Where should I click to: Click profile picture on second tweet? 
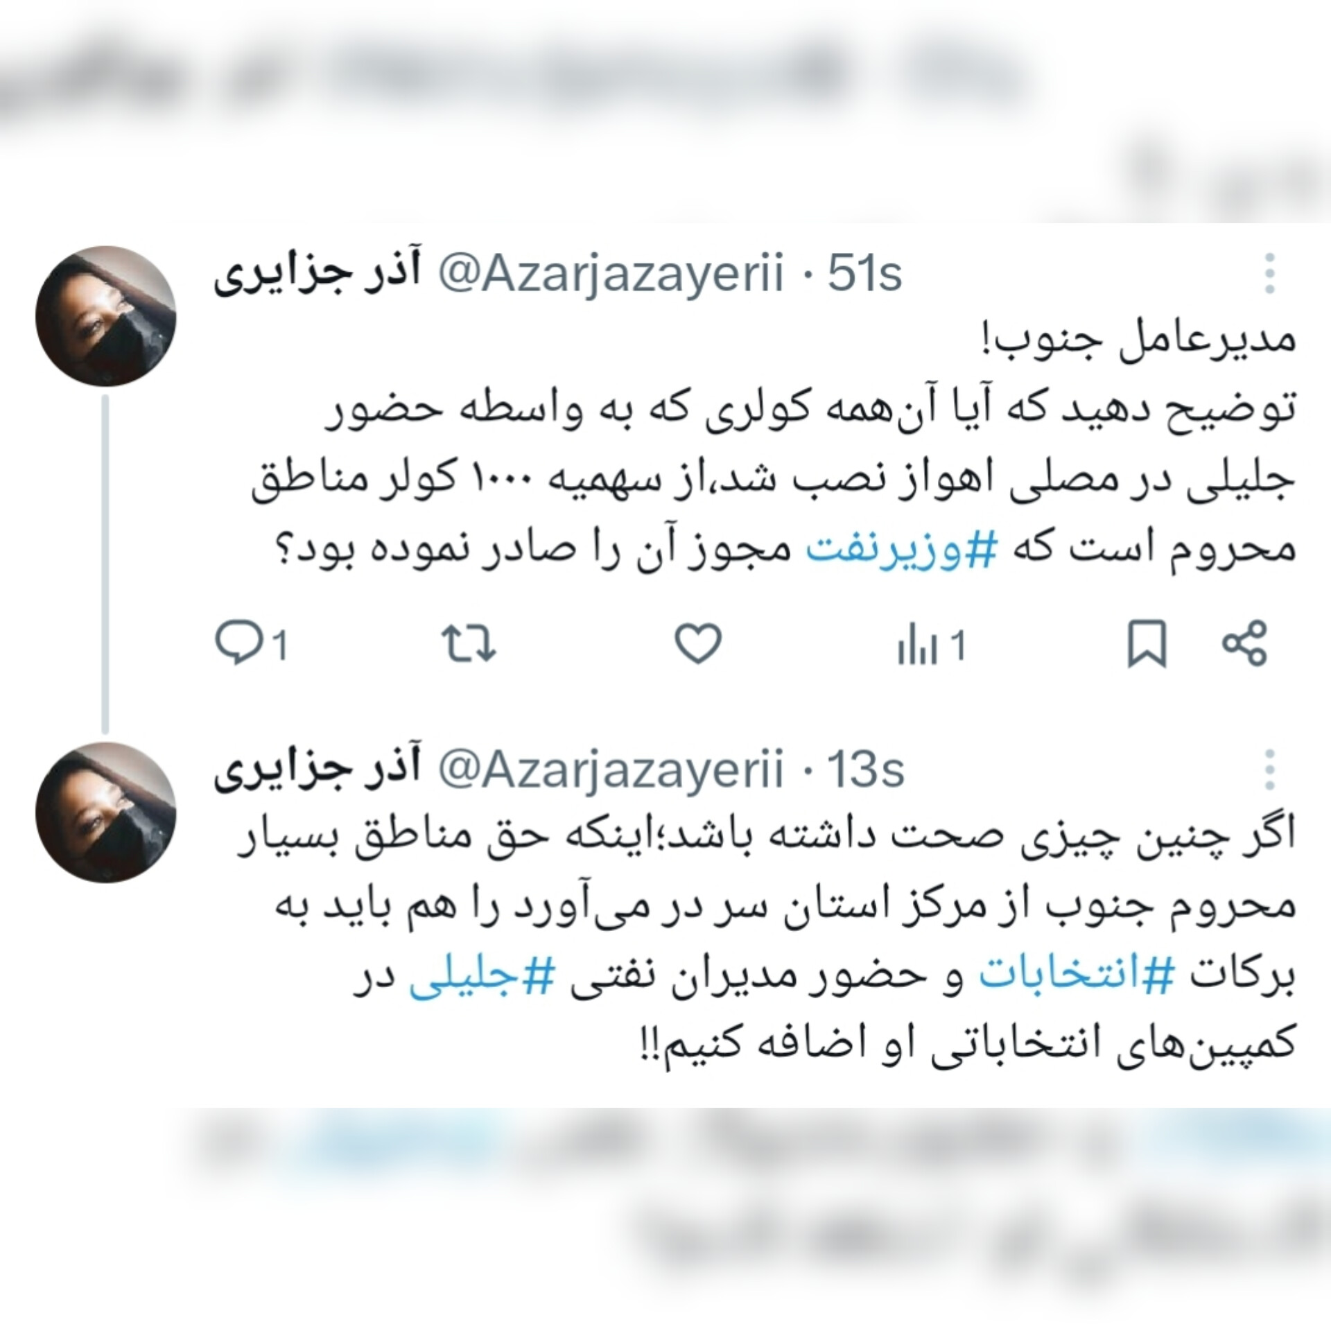click(106, 812)
